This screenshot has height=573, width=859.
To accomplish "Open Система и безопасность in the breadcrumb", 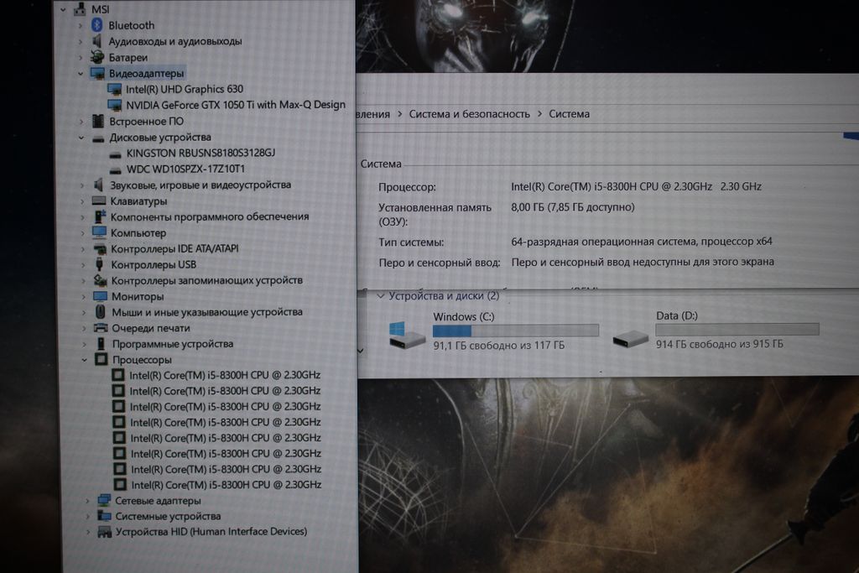I will click(x=470, y=114).
